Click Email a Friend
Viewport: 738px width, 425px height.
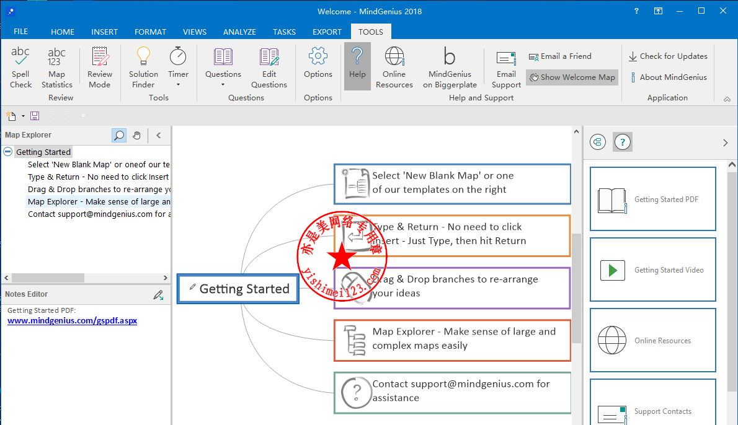pyautogui.click(x=560, y=56)
